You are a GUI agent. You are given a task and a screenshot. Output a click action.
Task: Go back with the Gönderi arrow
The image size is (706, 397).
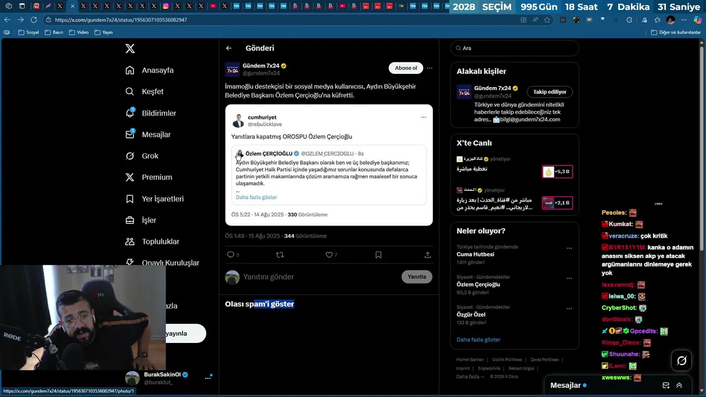[229, 48]
